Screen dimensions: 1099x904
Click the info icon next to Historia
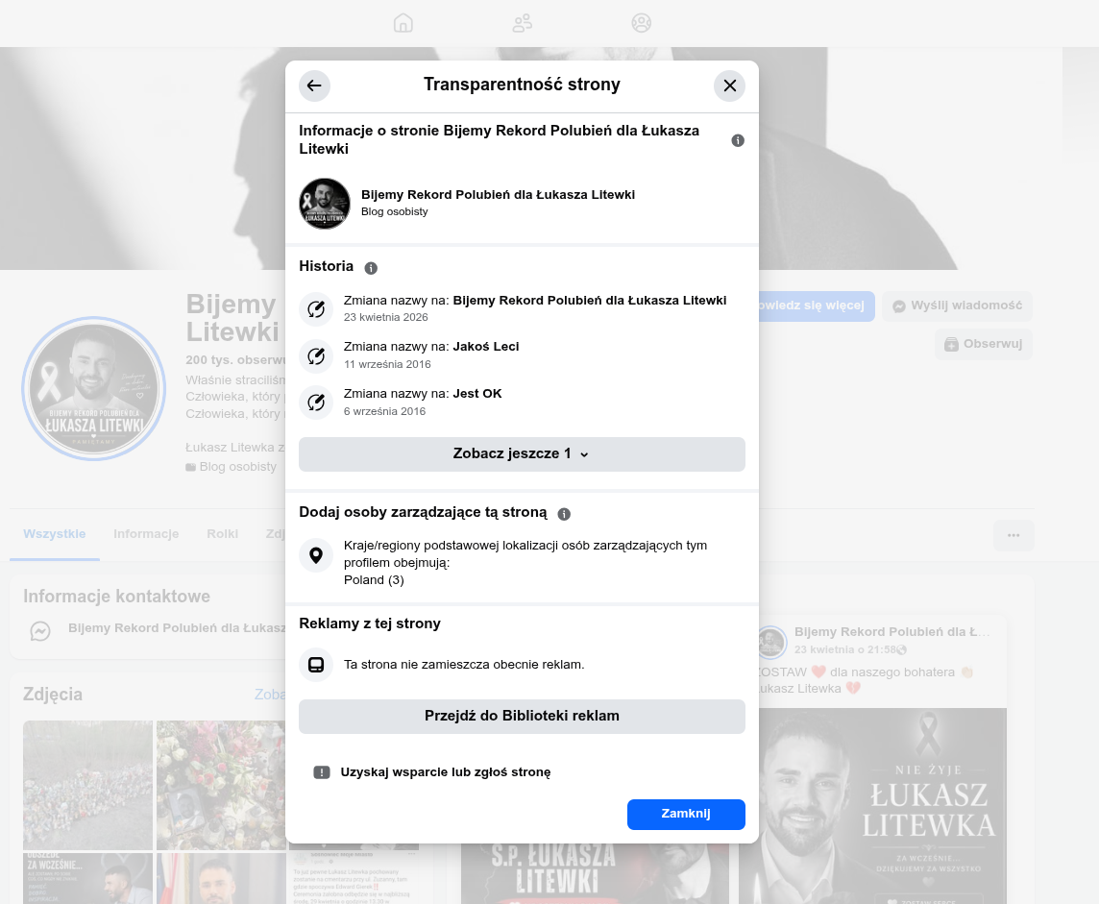[371, 267]
